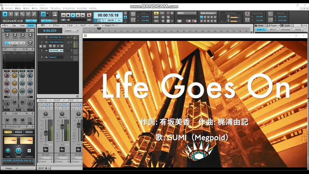The width and height of the screenshot is (309, 174).
Task: Select screenset number 10
Action: pyautogui.click(x=215, y=21)
